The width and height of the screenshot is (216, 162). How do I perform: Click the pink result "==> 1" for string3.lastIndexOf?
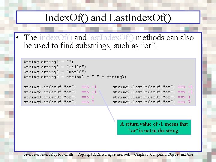[x=184, y=97]
